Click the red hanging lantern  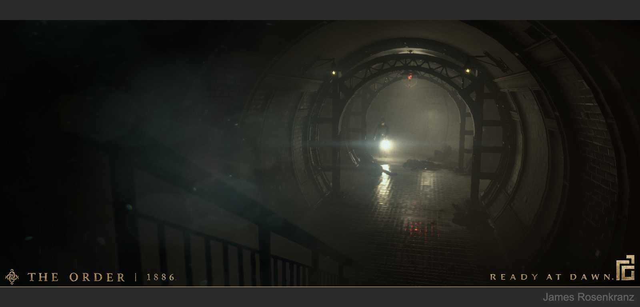(x=410, y=77)
